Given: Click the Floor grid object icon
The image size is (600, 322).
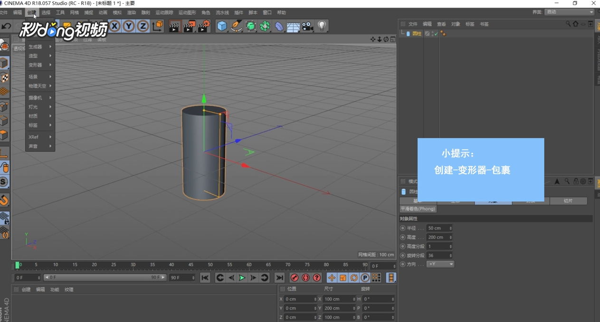Looking at the screenshot, I should point(293,26).
